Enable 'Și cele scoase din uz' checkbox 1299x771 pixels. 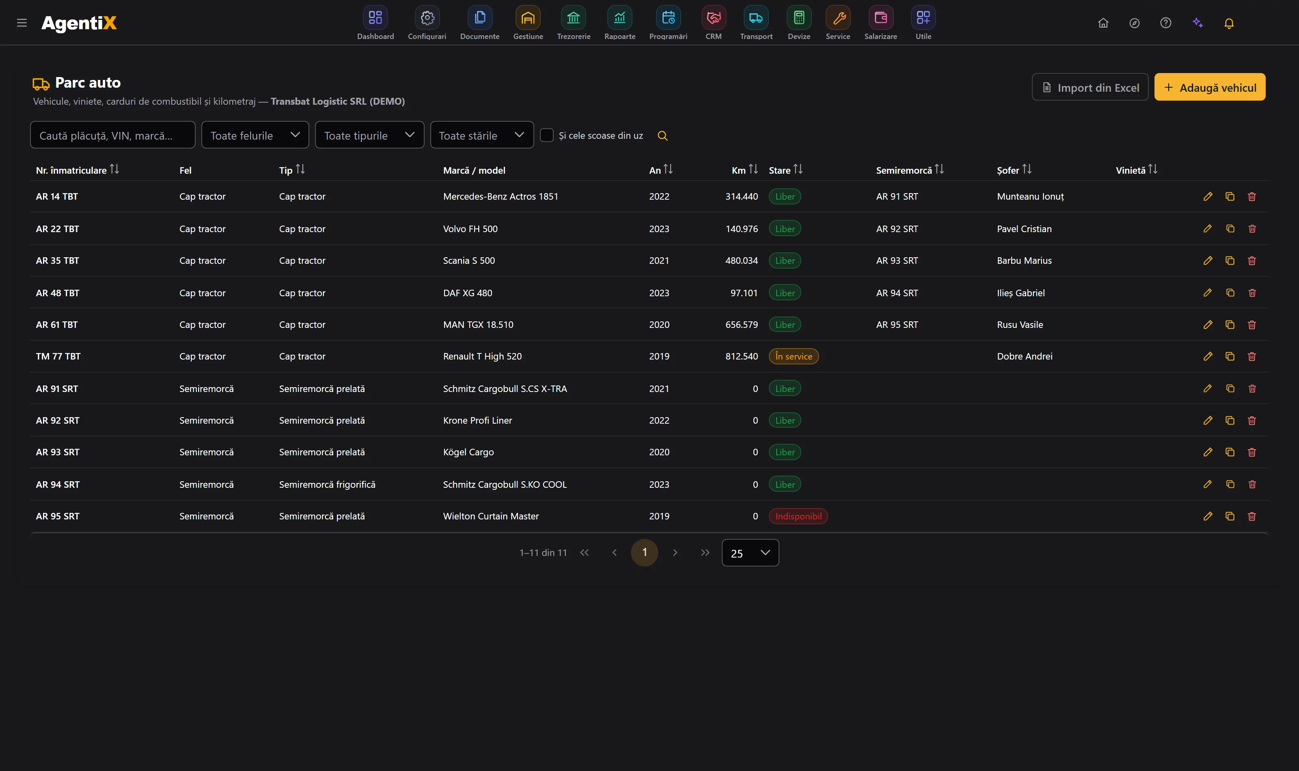[x=547, y=135]
